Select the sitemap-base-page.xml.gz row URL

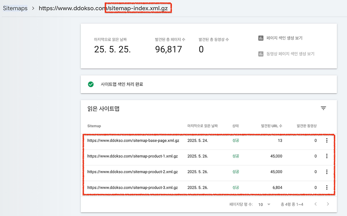[133, 141]
